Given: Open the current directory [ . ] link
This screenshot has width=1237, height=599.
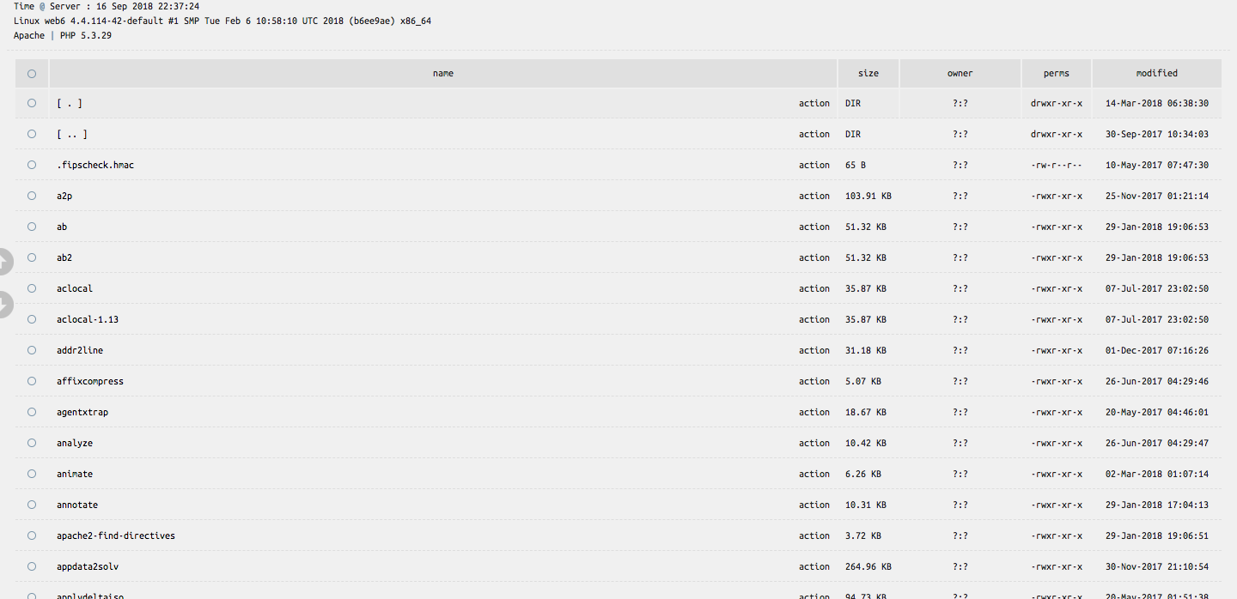Looking at the screenshot, I should pyautogui.click(x=70, y=103).
